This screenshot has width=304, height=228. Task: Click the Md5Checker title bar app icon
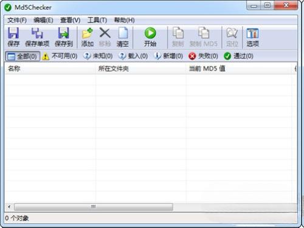(x=8, y=8)
